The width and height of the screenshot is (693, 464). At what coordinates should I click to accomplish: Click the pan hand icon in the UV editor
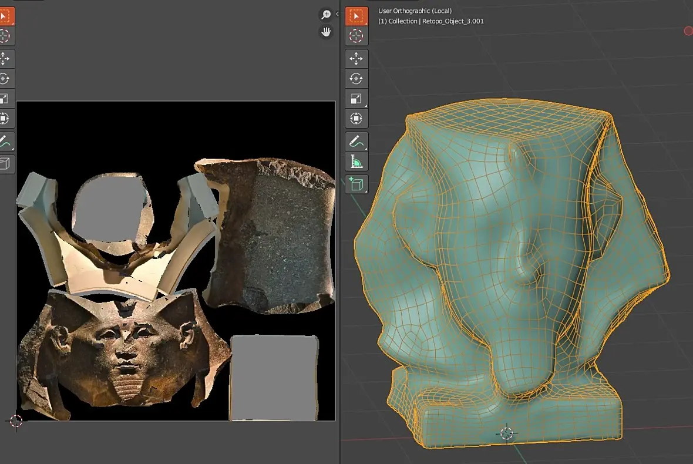point(326,32)
